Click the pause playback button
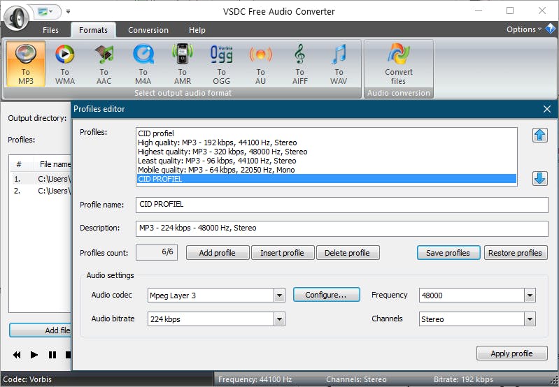The width and height of the screenshot is (559, 387). 52,355
